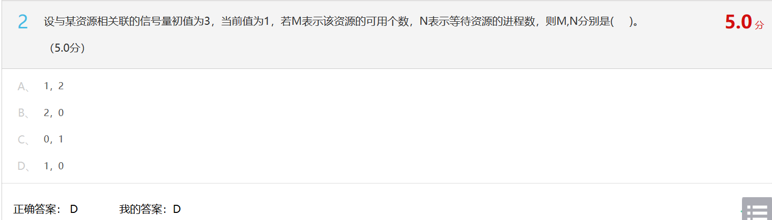Click the 正确答案 label
Screen dimensions: 772x220
[x=37, y=209]
